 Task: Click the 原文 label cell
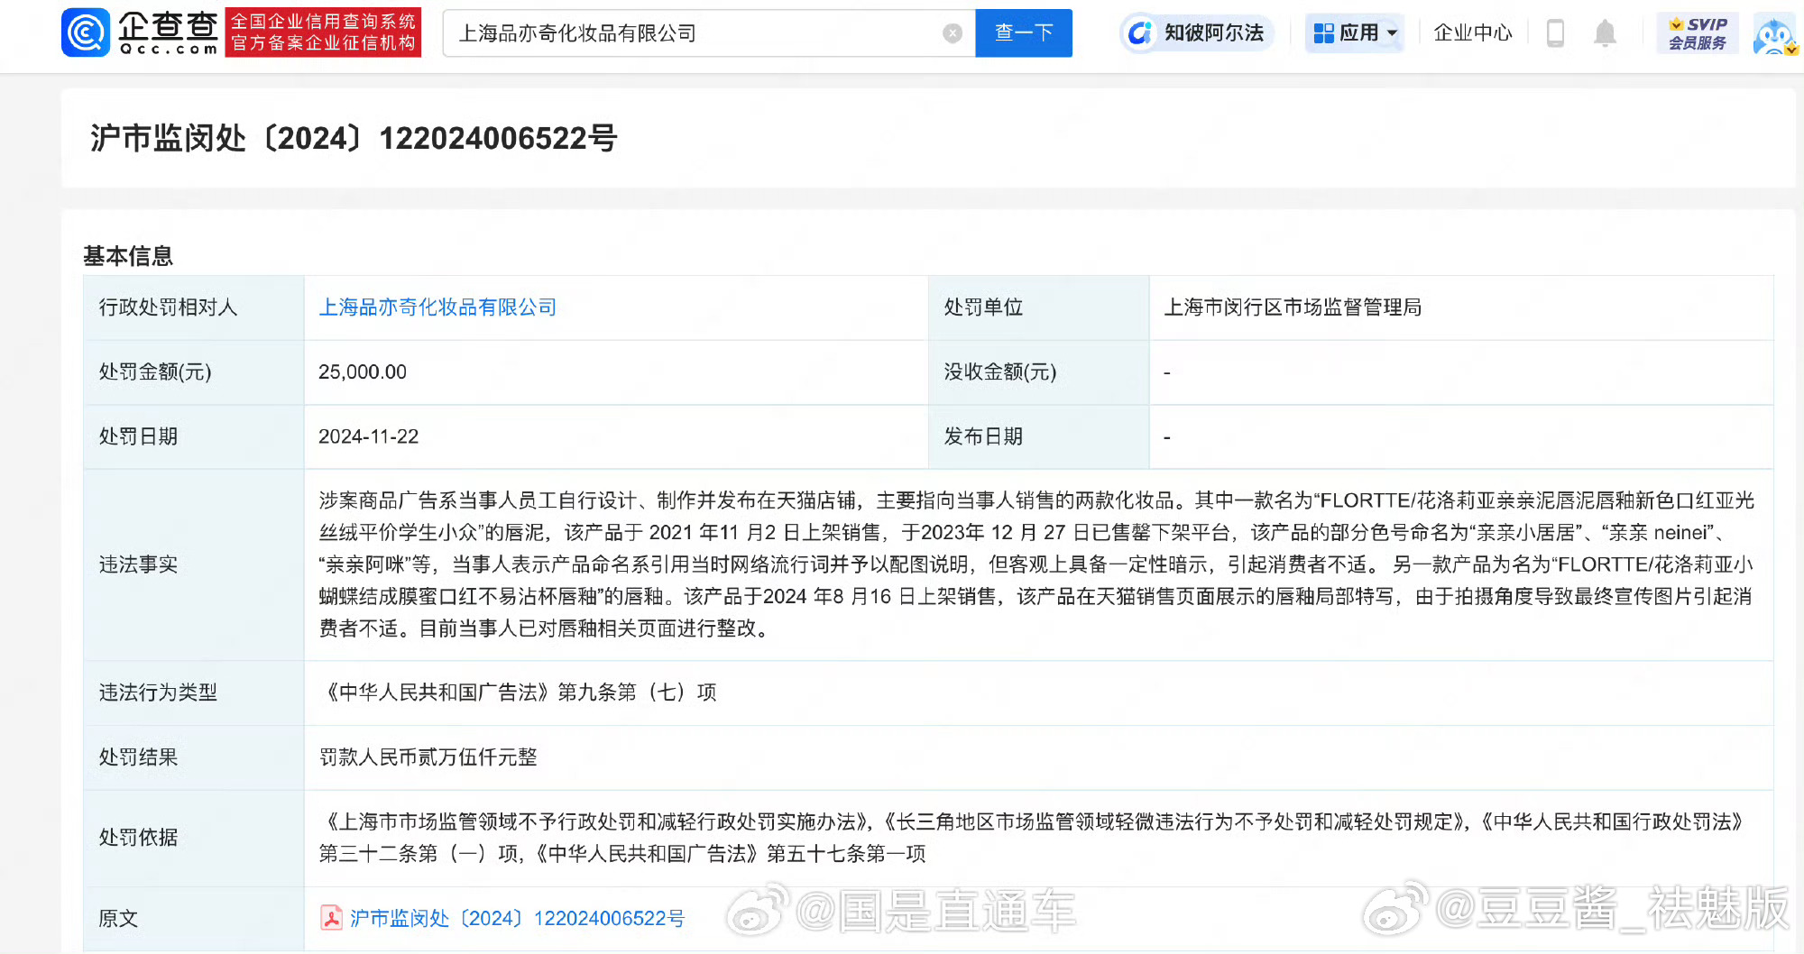193,918
